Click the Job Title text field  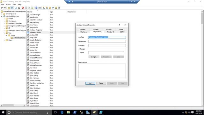[107, 37]
